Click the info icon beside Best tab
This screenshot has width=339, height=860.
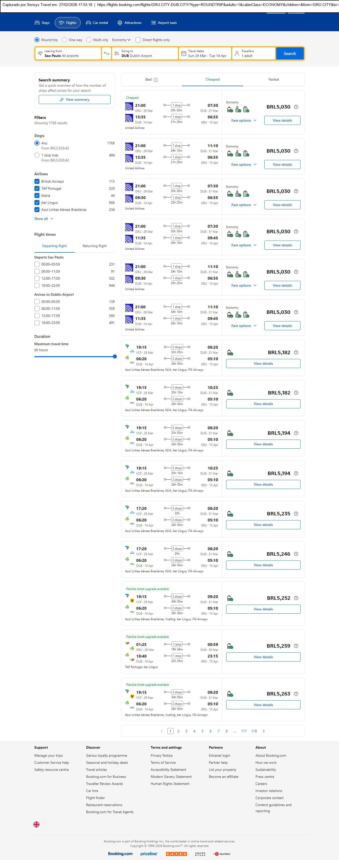point(156,80)
